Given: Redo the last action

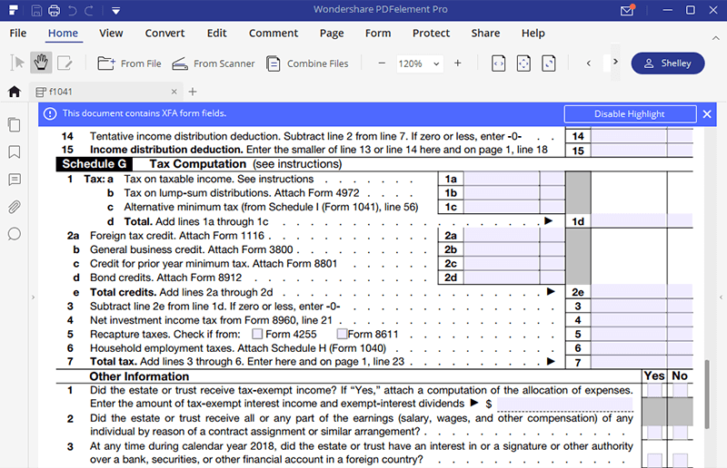Looking at the screenshot, I should tap(89, 10).
